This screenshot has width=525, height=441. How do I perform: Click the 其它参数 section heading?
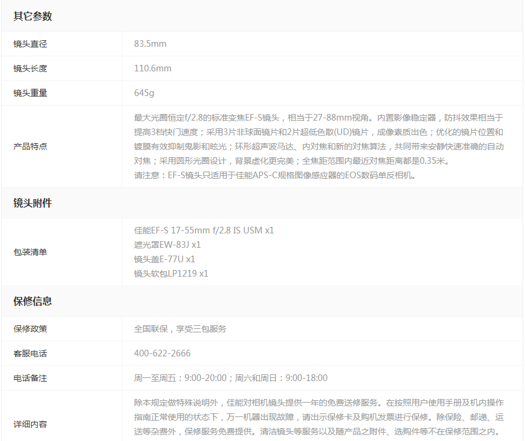32,16
